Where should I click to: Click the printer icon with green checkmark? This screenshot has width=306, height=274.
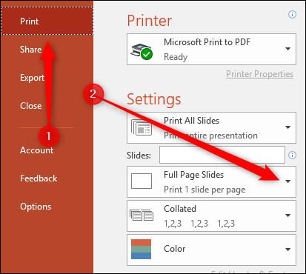point(142,51)
